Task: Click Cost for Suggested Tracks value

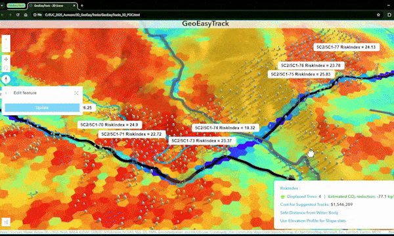Action: 341,205
